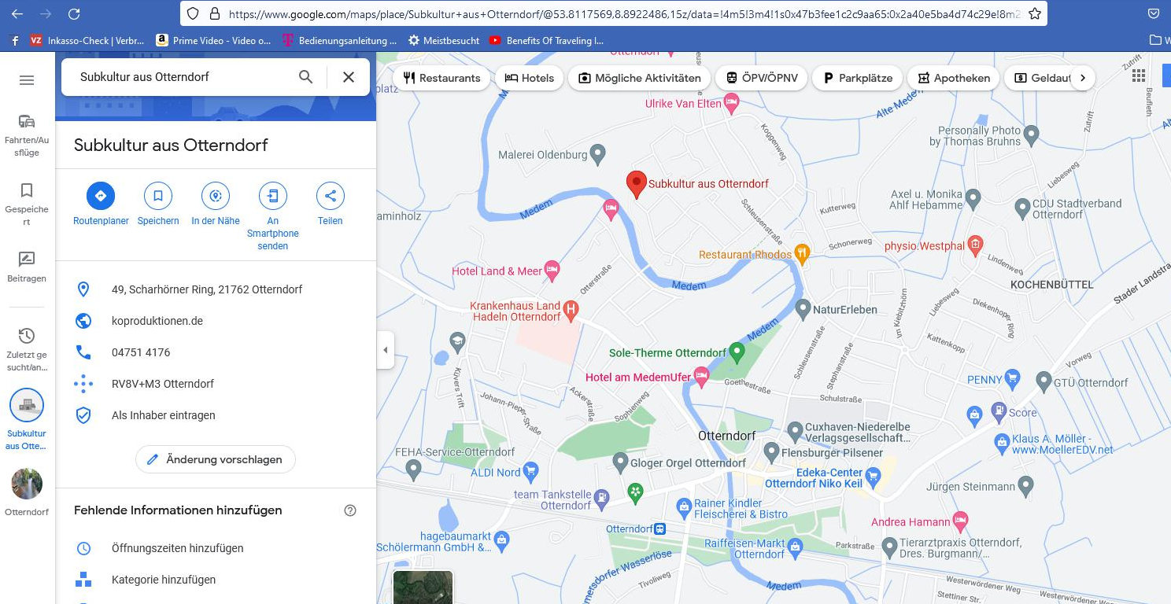The image size is (1171, 604).
Task: Select the Apotheken filter chip
Action: (954, 78)
